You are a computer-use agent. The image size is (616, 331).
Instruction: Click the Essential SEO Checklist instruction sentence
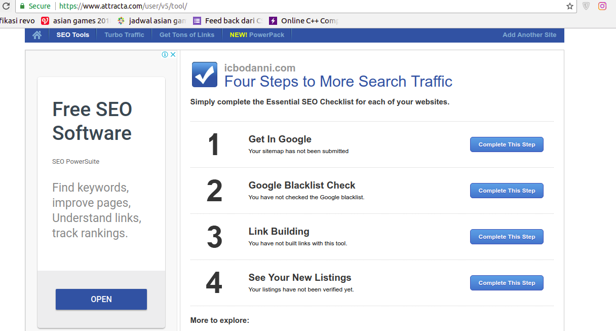[x=320, y=102]
